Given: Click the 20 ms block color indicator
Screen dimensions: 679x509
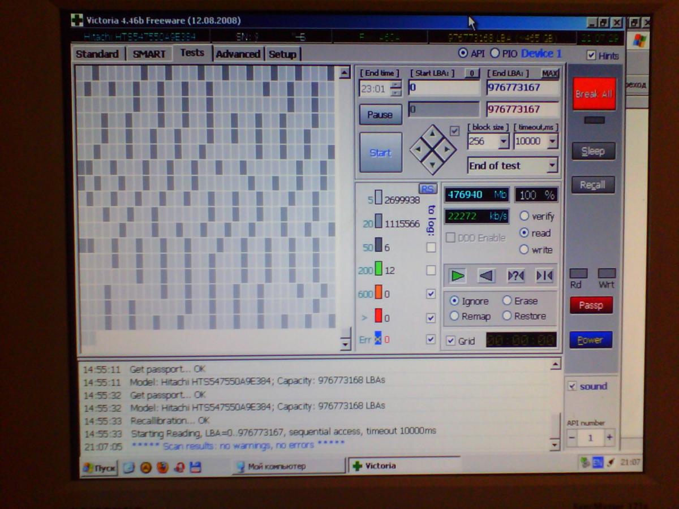Looking at the screenshot, I should [379, 222].
